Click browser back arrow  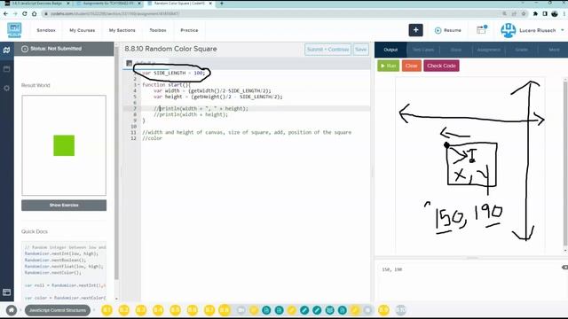click(6, 14)
